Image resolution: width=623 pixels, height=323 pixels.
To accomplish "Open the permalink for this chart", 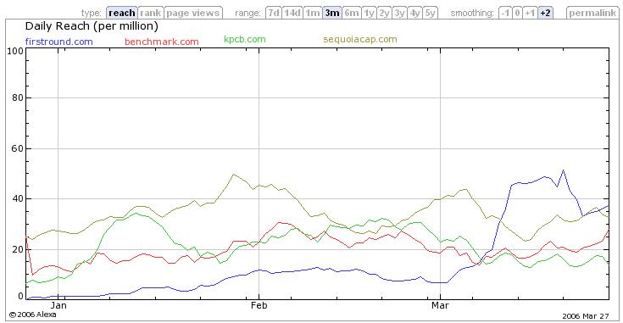I will [592, 13].
